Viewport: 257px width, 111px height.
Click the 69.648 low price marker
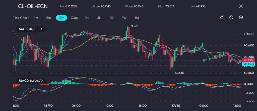coord(179,73)
